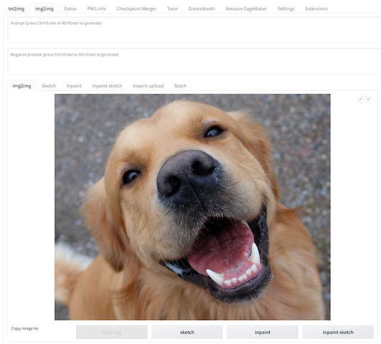Open the Dreambooth tab
Viewport: 381px width, 344px height.
point(201,9)
